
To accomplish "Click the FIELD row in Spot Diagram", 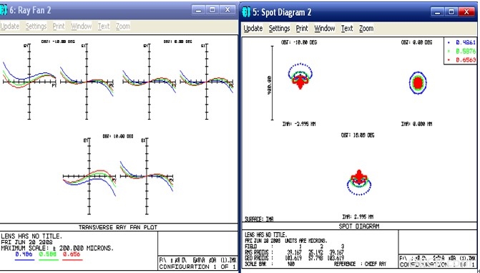I will [295, 246].
